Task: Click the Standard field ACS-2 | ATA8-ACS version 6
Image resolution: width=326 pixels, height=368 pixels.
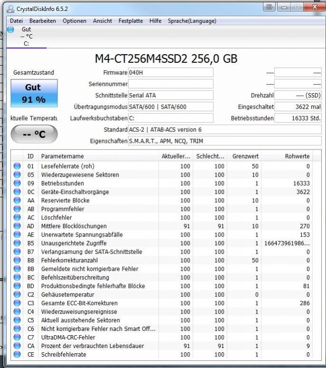Action: pyautogui.click(x=225, y=129)
